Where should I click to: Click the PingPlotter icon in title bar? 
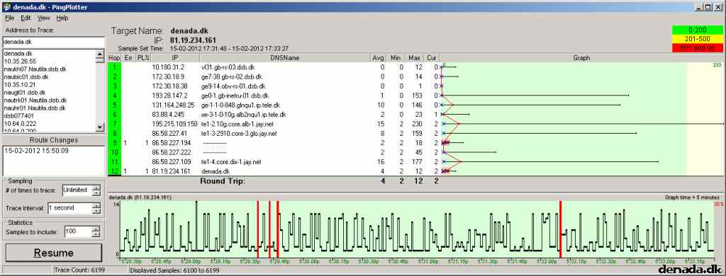pyautogui.click(x=6, y=7)
